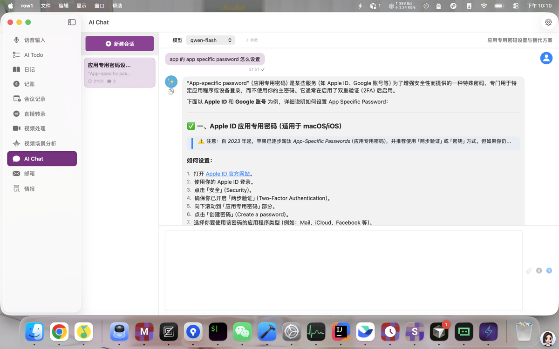This screenshot has width=559, height=349.
Task: Open the 语音输入 voice input panel
Action: 33,40
